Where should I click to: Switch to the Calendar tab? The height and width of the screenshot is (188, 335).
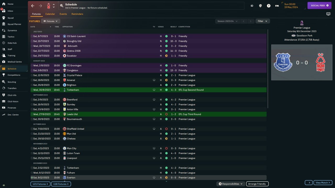(x=50, y=14)
